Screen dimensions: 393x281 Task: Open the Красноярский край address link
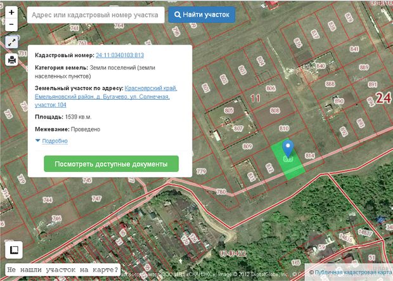click(151, 88)
